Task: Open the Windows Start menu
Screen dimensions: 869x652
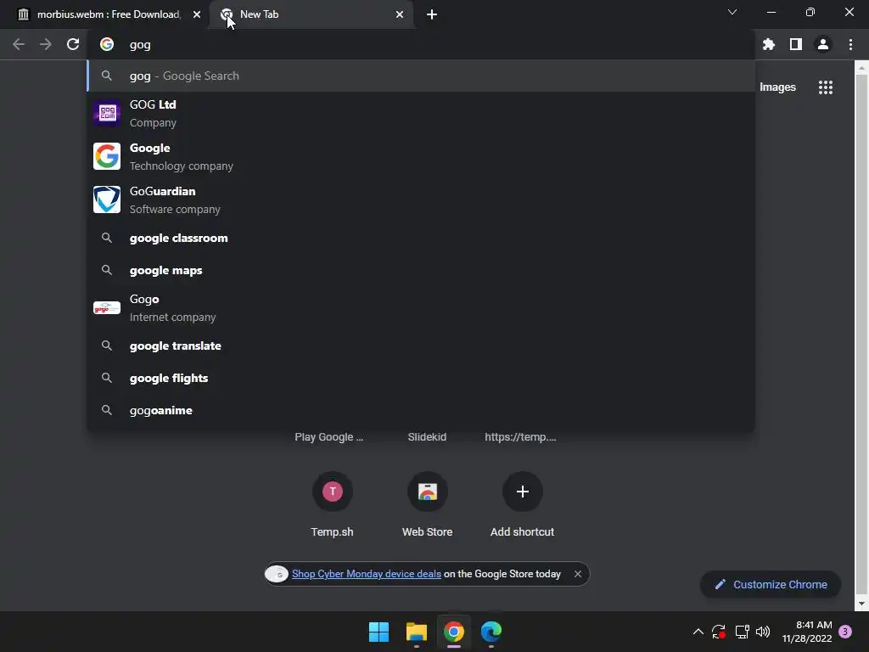Action: point(379,632)
